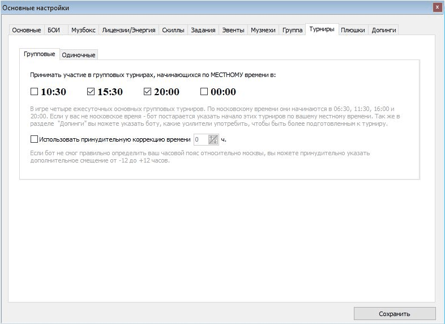Screen dimensions: 445x324
Task: Open the Основные tab
Action: point(27,30)
